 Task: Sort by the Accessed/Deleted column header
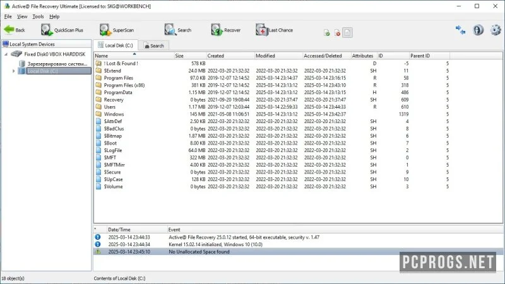click(327, 56)
